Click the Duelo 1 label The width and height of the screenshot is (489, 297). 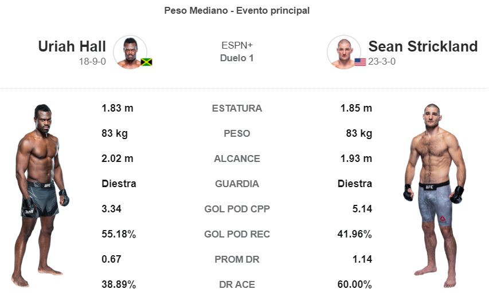tap(237, 58)
